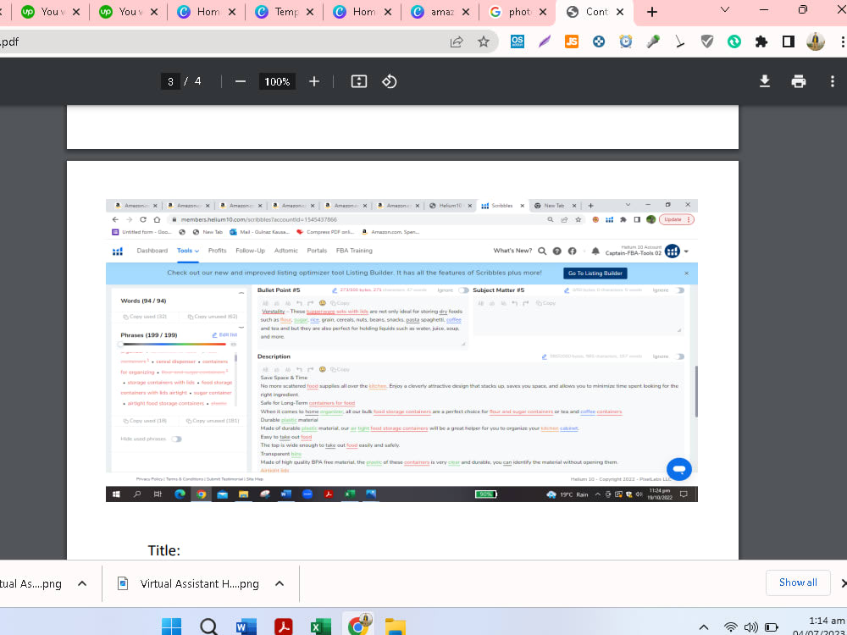Close the Google 'phot' tab
This screenshot has height=635, width=847.
point(543,12)
